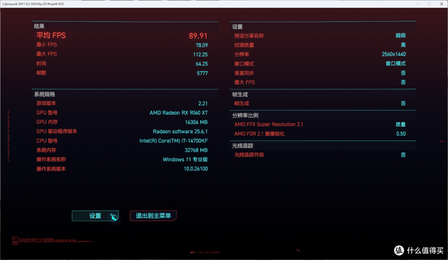Click the AMD FFX Super Resolution 质量 value
The image size is (448, 260).
(x=400, y=125)
